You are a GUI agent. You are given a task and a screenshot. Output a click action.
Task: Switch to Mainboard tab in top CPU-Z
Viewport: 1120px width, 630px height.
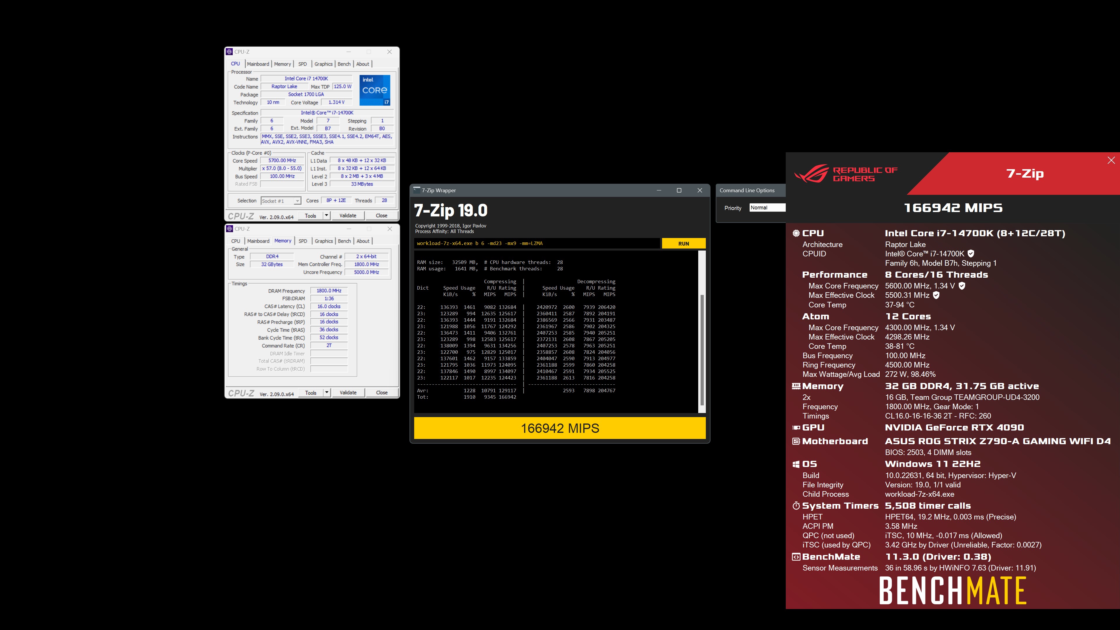coord(258,64)
